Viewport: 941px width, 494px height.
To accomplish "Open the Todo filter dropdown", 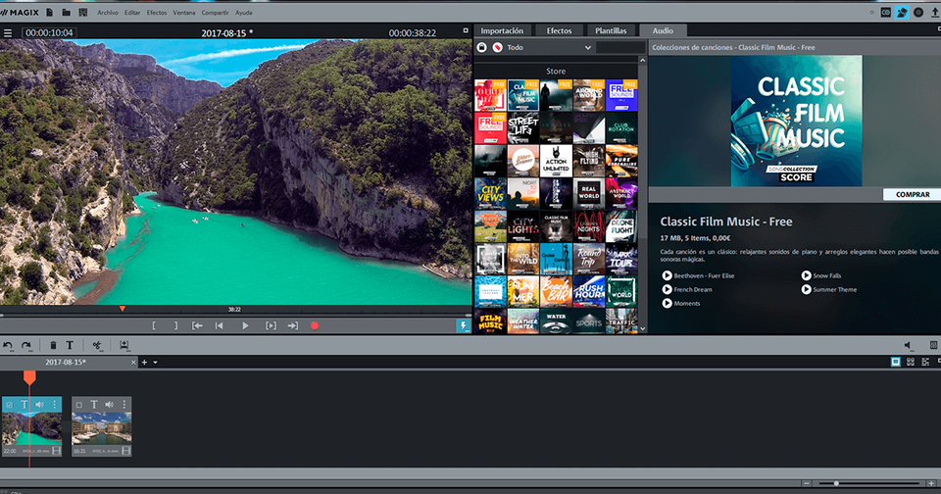I will point(550,47).
